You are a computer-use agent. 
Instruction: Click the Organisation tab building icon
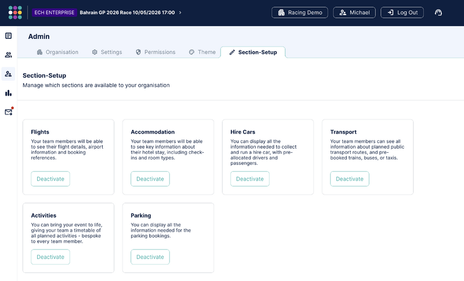(39, 52)
